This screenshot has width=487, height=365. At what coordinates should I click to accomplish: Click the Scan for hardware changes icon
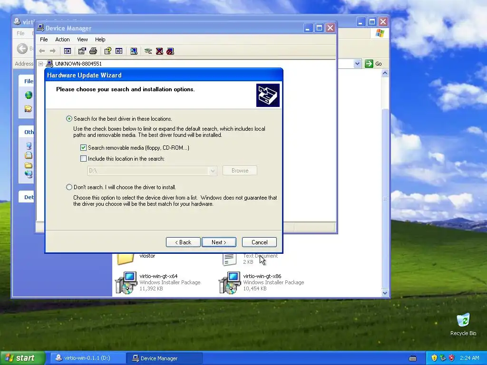click(134, 51)
